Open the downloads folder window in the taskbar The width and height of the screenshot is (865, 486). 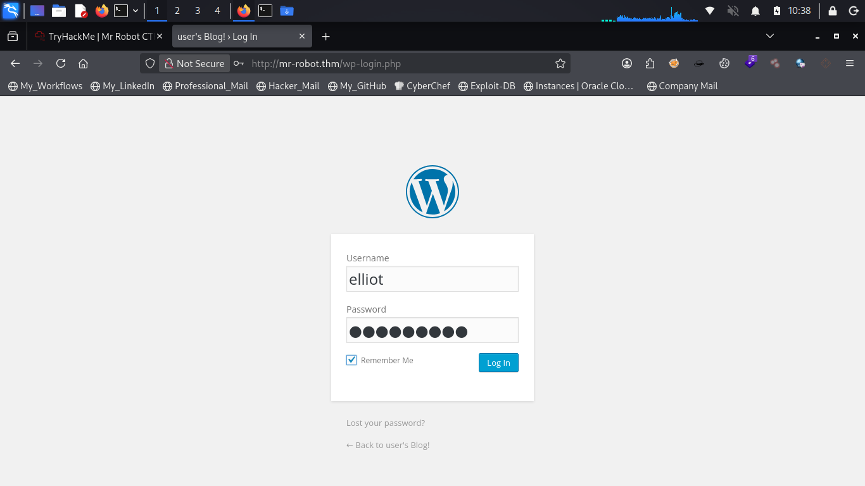coord(287,11)
